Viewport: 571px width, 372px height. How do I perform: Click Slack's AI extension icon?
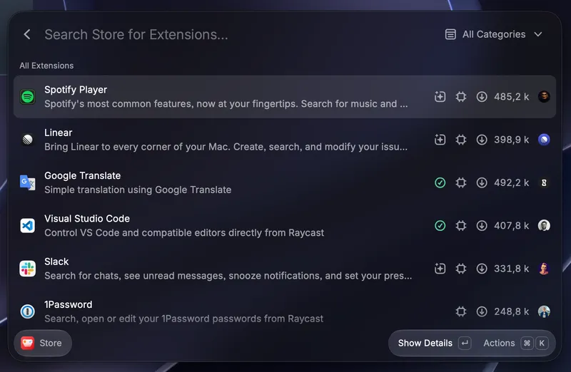(440, 269)
